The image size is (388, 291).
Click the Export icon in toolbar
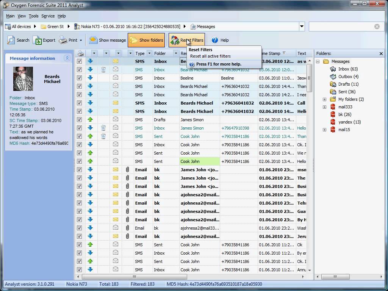point(37,40)
